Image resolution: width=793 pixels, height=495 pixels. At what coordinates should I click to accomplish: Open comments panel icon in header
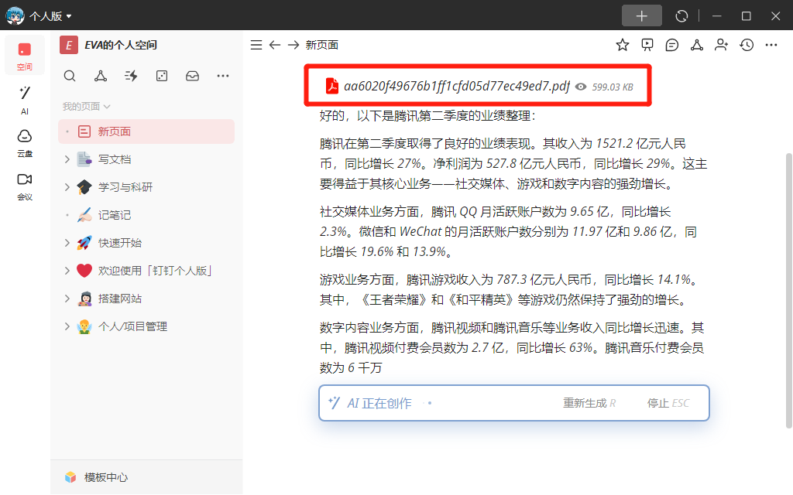point(672,45)
